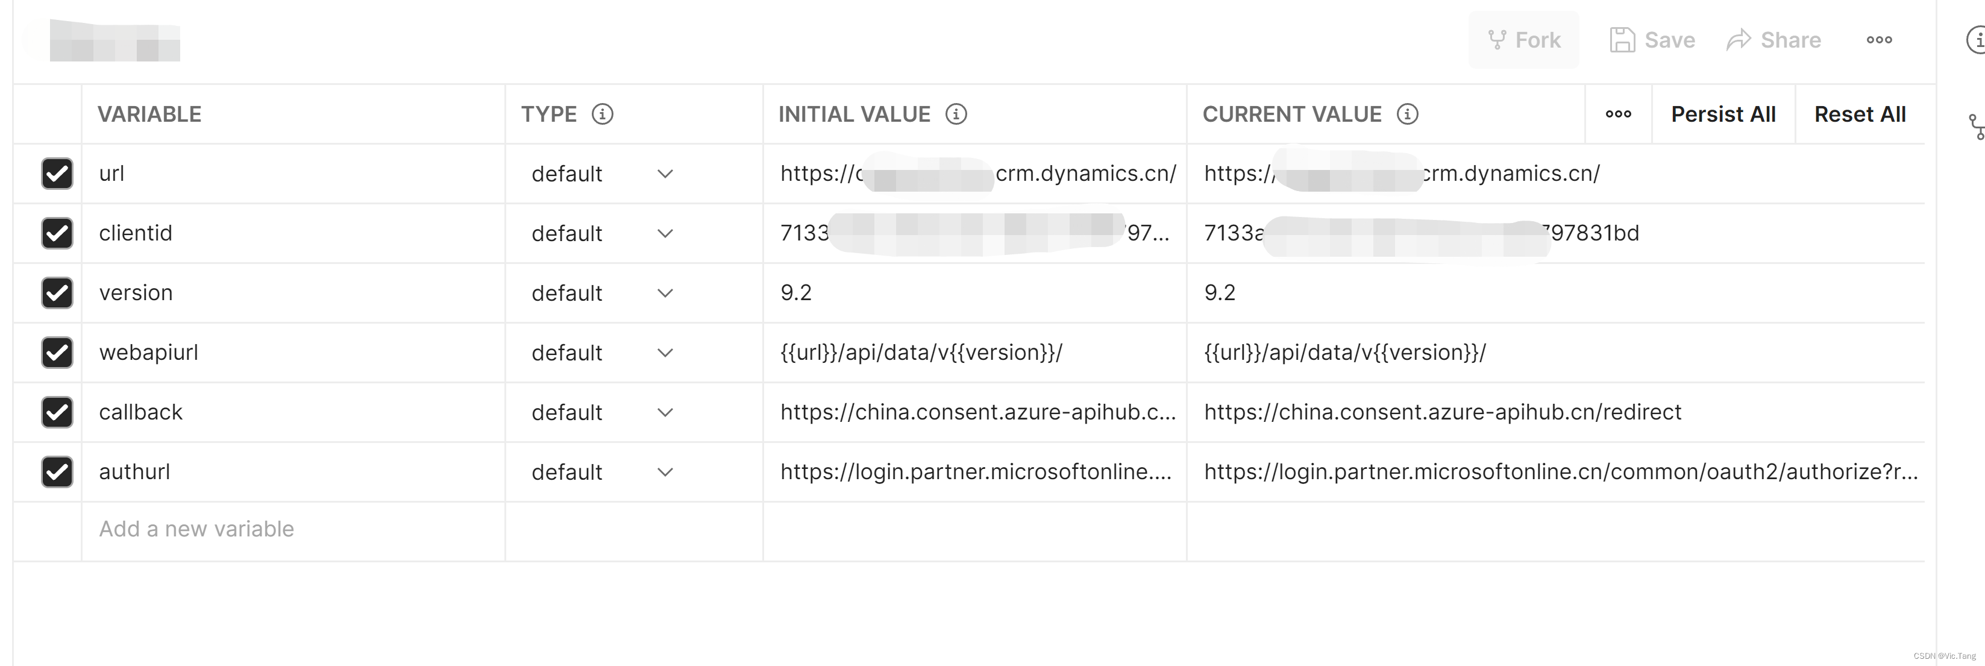The image size is (1985, 666).
Task: Deselect the url variable checkbox
Action: pos(57,174)
